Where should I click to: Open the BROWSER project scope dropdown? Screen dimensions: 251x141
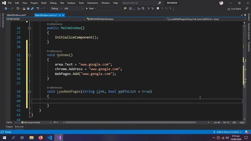46,19
